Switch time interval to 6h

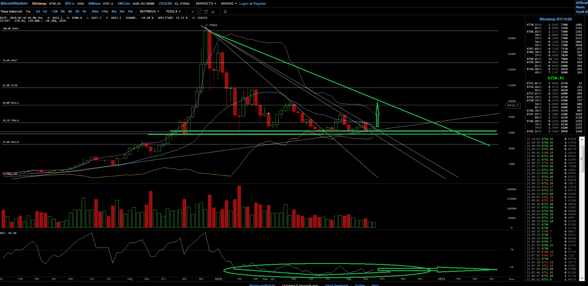point(63,12)
